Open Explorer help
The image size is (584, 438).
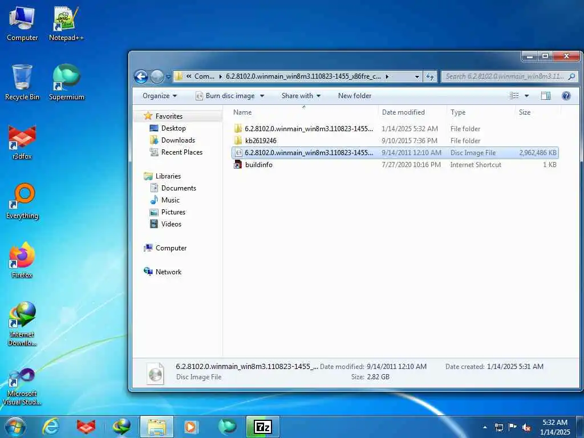pos(566,96)
